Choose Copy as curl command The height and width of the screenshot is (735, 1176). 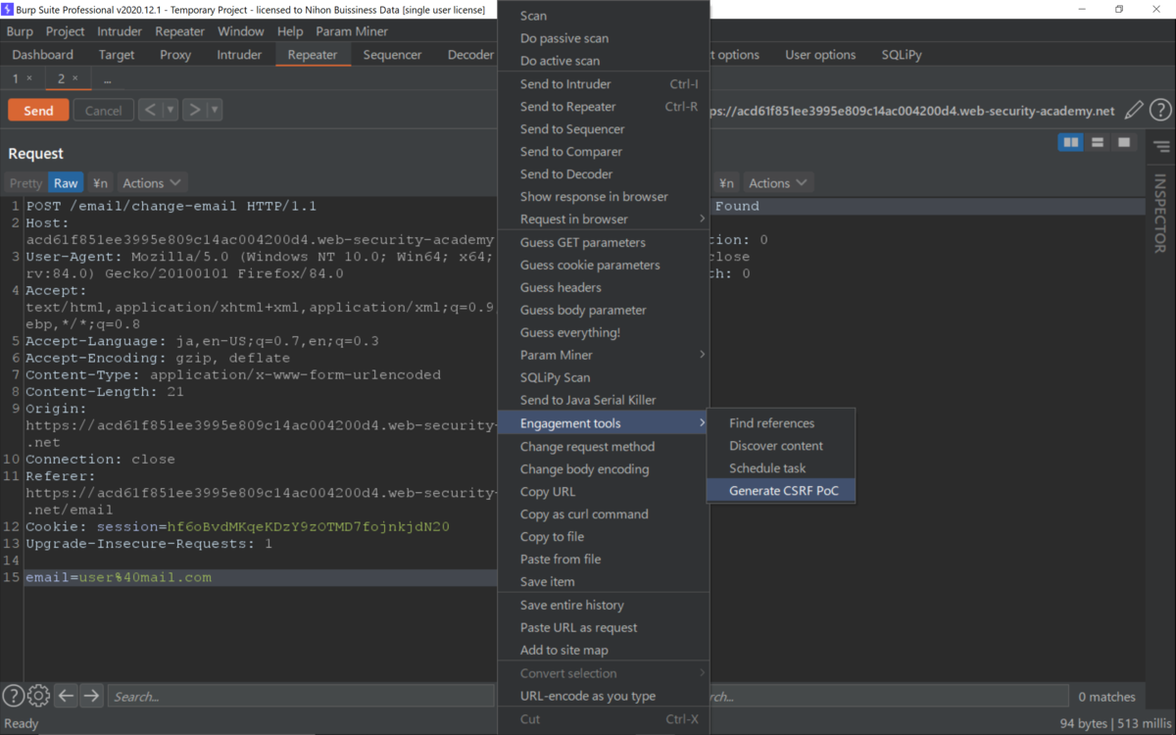tap(603, 514)
